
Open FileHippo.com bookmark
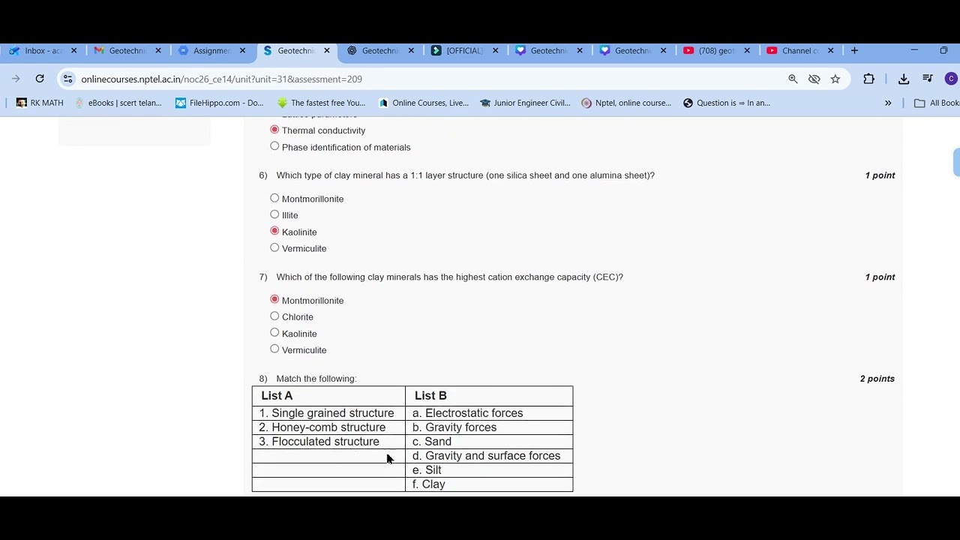[219, 103]
